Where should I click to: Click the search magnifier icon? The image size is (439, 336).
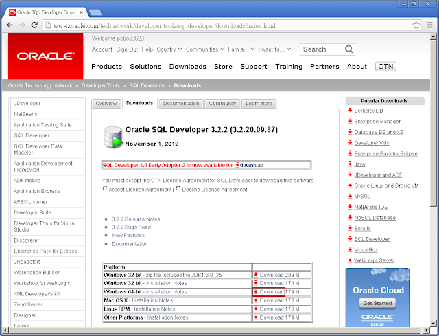pyautogui.click(x=348, y=49)
